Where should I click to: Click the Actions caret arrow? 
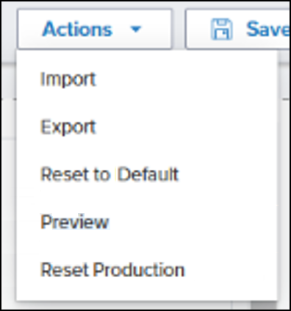coord(136,29)
